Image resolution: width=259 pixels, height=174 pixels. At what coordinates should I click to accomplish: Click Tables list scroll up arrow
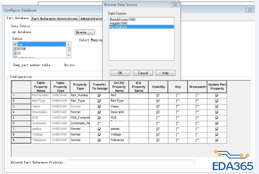(x=68, y=44)
